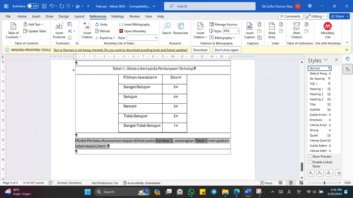Click German (Germany) language indicator
353x198 pixels.
tap(69, 183)
